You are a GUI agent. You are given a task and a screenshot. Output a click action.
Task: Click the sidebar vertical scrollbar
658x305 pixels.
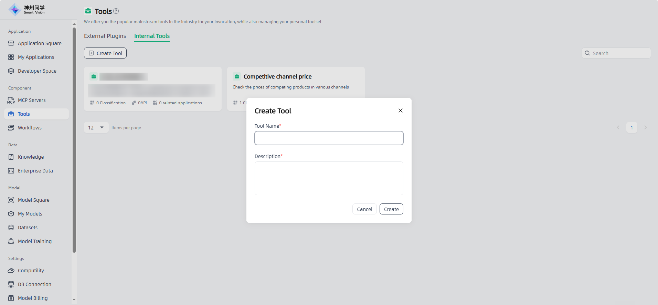[x=74, y=138]
